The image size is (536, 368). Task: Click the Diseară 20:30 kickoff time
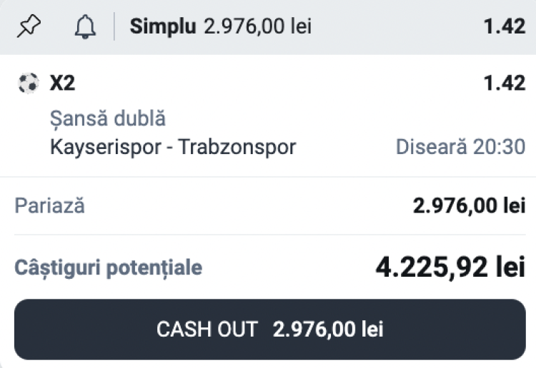click(460, 147)
